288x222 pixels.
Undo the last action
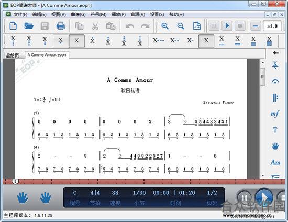click(x=129, y=26)
